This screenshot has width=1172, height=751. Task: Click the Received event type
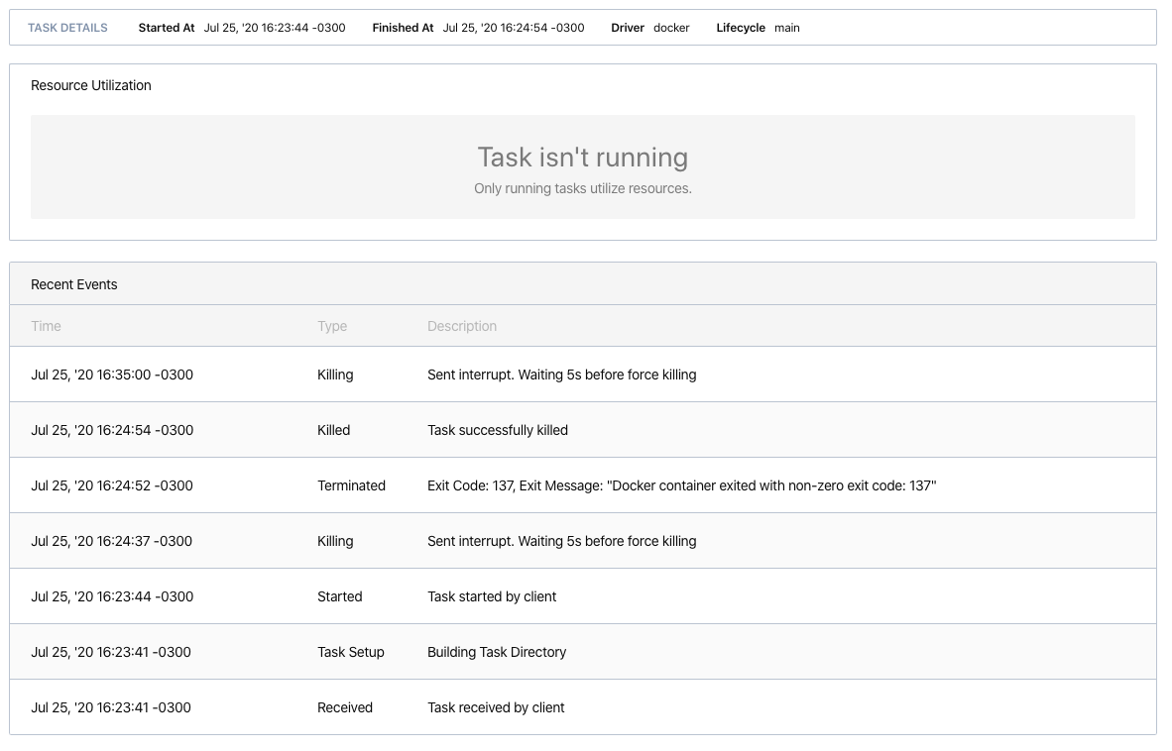[x=345, y=707]
